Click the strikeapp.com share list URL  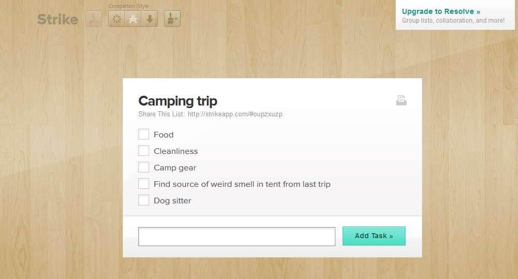235,114
